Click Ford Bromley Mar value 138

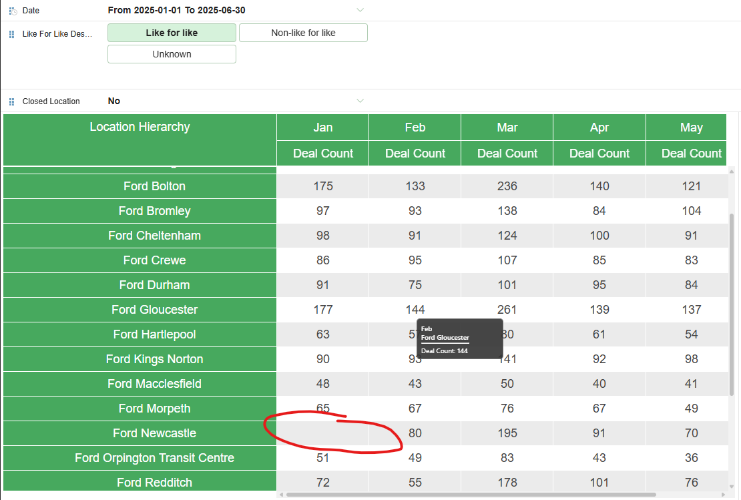coord(507,211)
